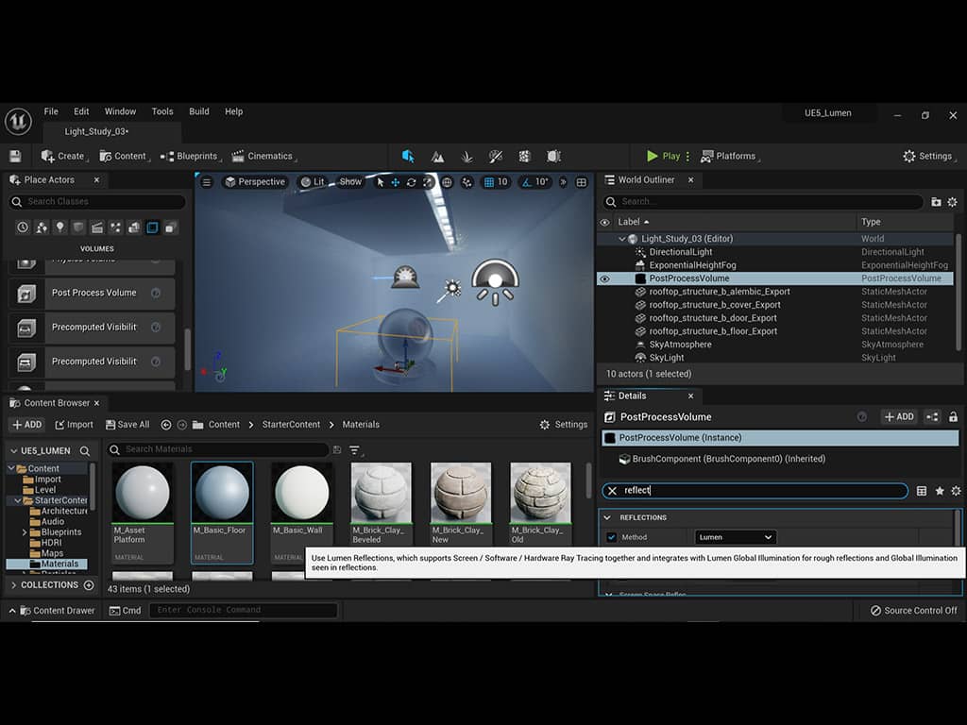Open the Tools menu
Image resolution: width=967 pixels, height=725 pixels.
tap(162, 111)
